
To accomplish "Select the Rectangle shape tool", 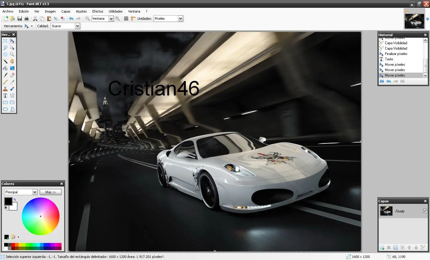I will coord(5,103).
